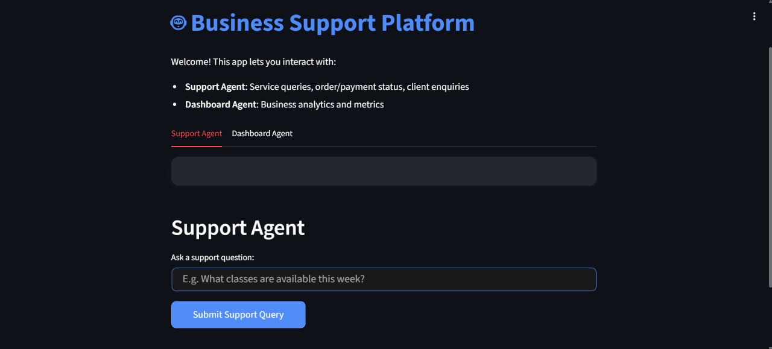Focus the support question input field

tap(384, 279)
